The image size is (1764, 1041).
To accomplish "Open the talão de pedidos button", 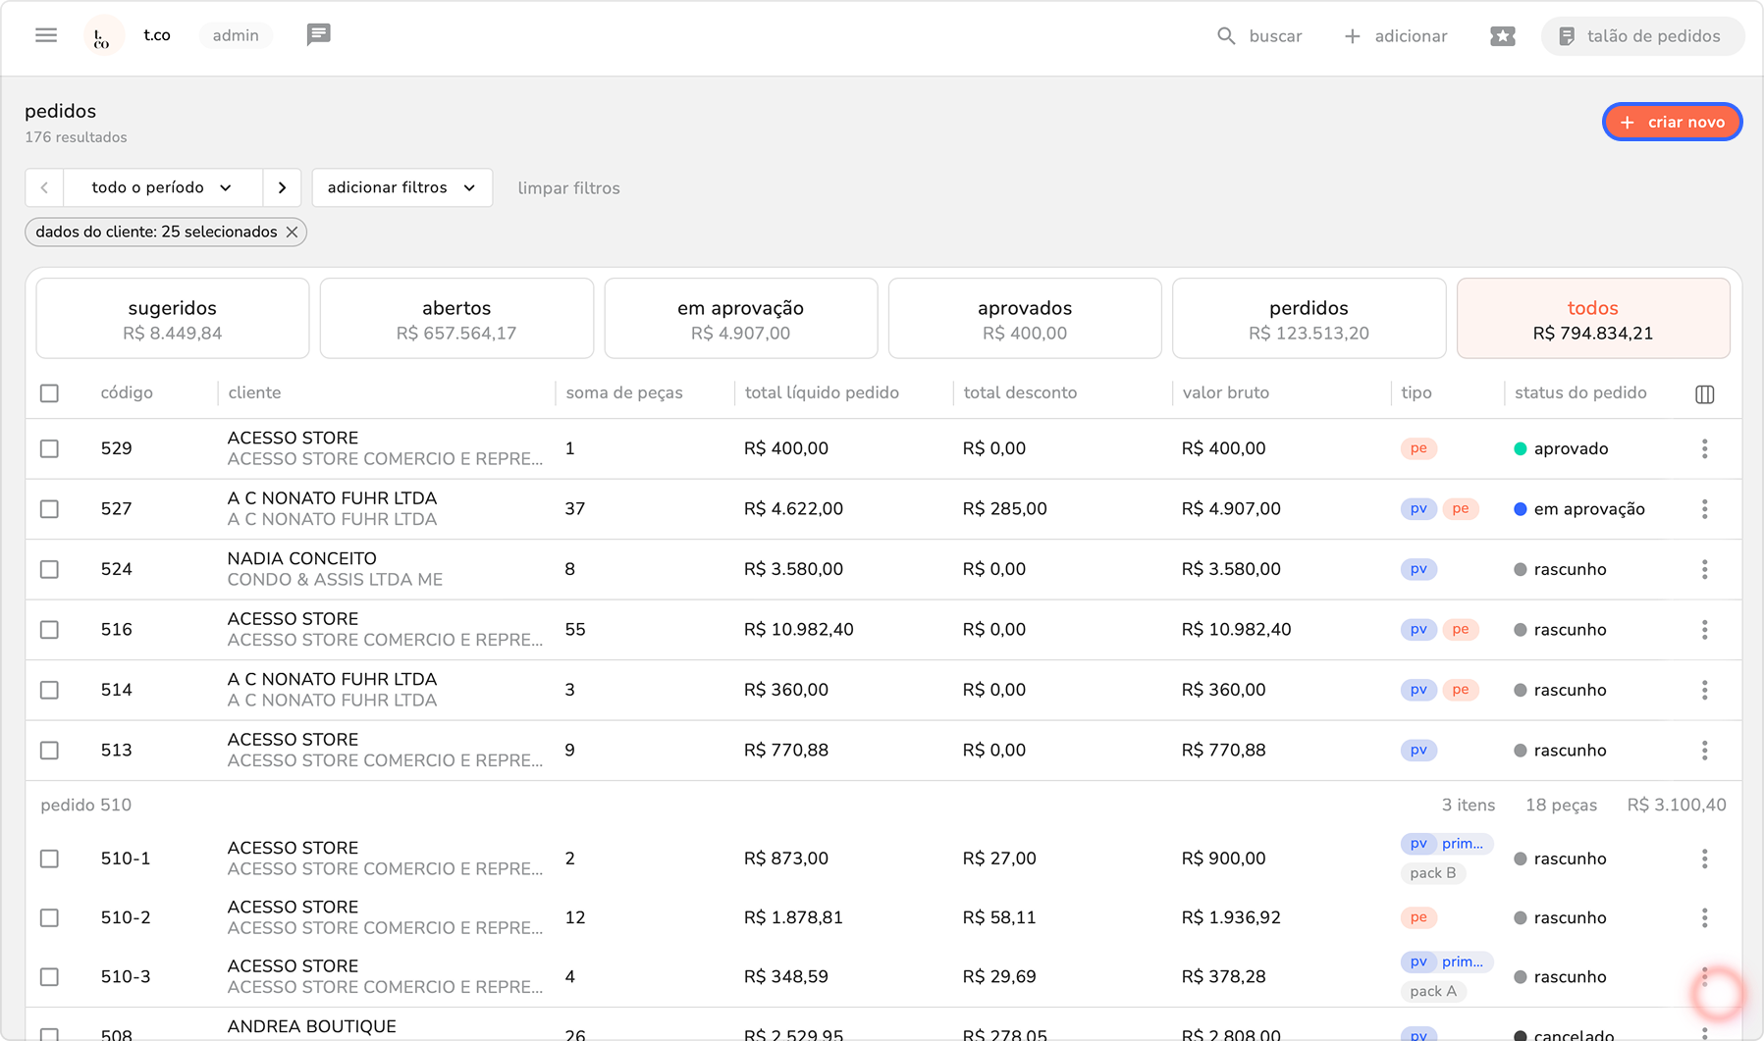I will pyautogui.click(x=1641, y=36).
